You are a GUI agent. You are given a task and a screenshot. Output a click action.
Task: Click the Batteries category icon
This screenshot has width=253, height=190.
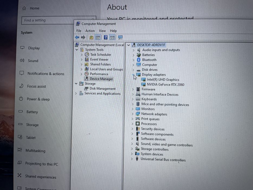tap(139, 55)
